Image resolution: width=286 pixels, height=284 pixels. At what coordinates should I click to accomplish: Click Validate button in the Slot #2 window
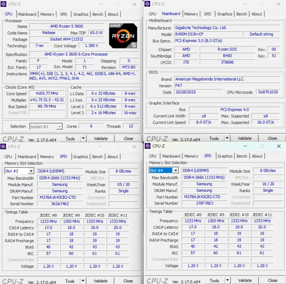click(x=101, y=281)
